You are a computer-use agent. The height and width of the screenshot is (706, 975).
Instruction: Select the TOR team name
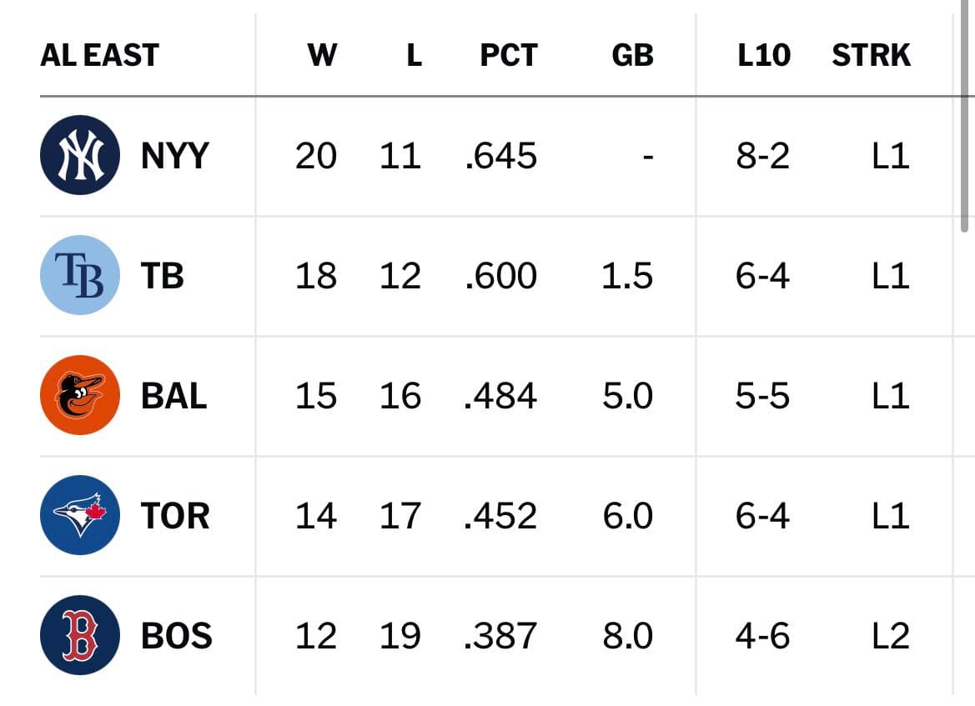pyautogui.click(x=175, y=516)
